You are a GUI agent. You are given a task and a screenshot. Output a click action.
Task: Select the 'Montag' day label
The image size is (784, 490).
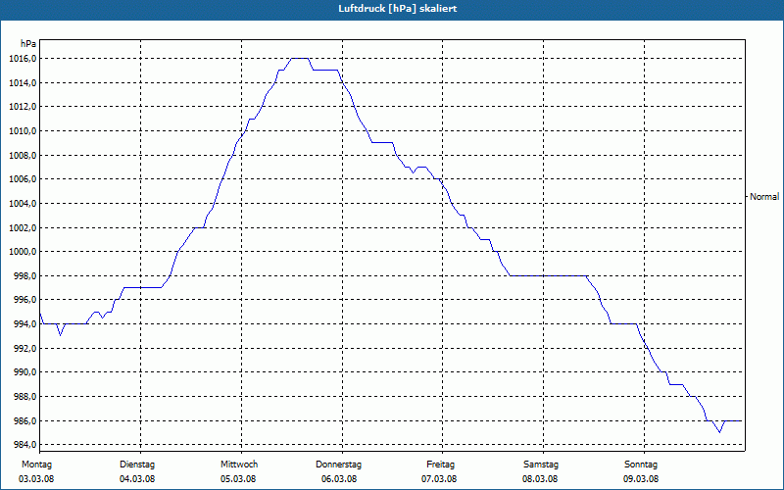click(36, 465)
